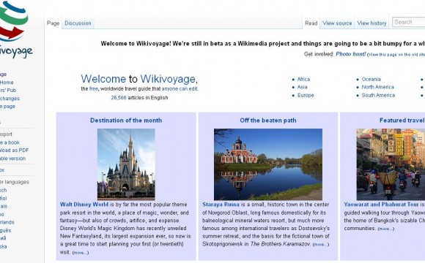This screenshot has width=425, height=263.
Task: Open the View history tab
Action: click(372, 23)
